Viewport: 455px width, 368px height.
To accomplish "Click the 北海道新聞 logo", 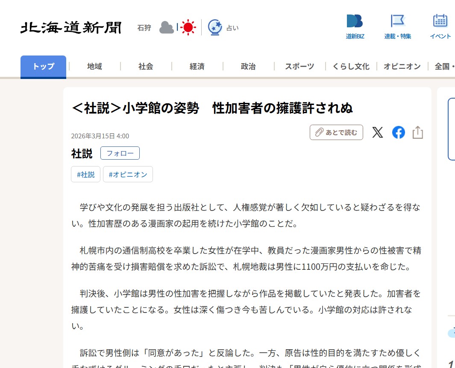I will point(71,28).
